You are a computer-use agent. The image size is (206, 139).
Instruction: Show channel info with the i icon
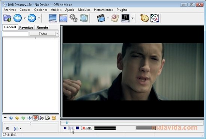click(29, 118)
